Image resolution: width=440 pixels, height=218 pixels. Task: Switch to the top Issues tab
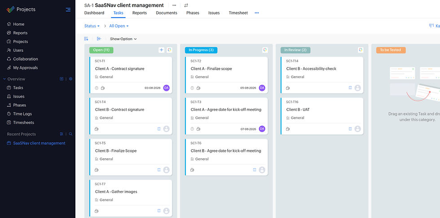214,13
